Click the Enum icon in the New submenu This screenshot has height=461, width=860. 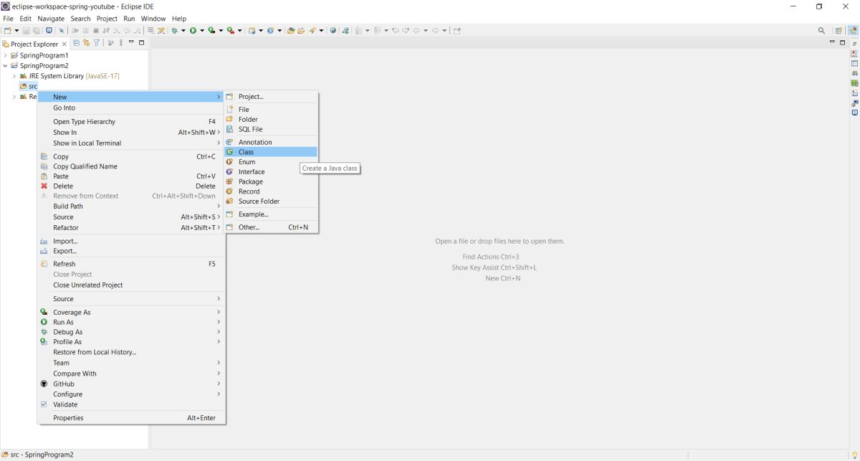tap(230, 162)
